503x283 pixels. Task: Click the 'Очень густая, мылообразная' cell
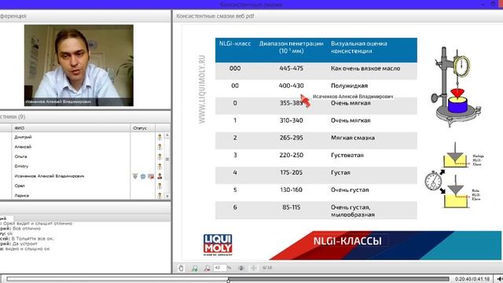point(353,211)
